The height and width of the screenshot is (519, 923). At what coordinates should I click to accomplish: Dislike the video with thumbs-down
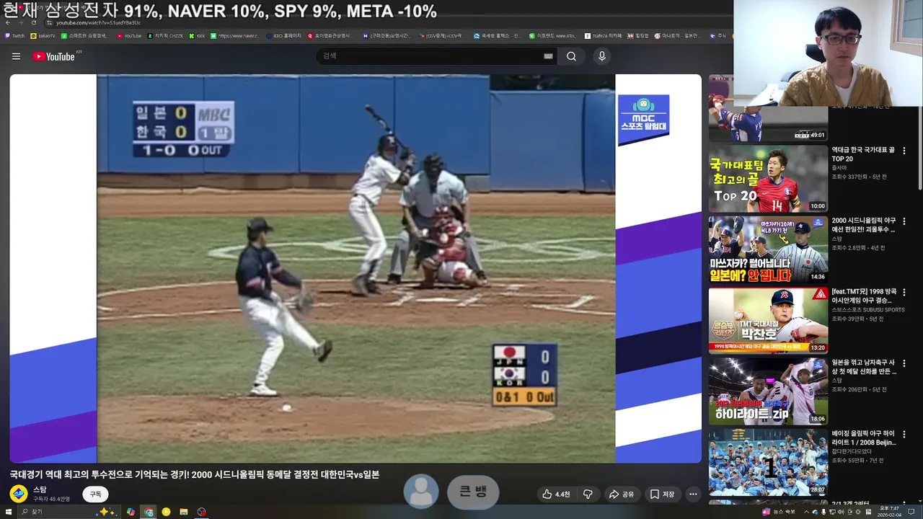588,494
